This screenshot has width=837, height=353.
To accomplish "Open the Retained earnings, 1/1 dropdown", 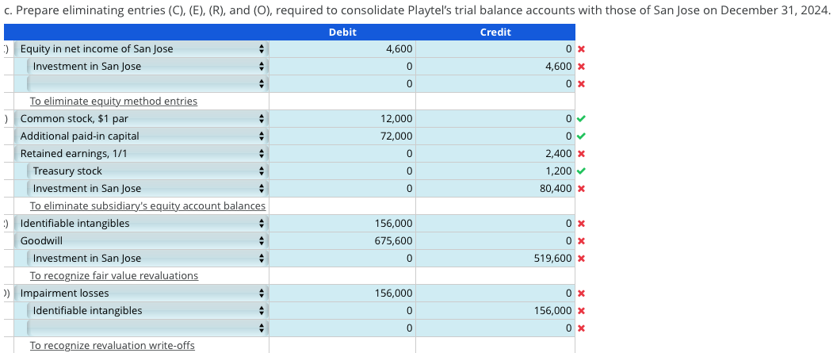I will pyautogui.click(x=141, y=154).
